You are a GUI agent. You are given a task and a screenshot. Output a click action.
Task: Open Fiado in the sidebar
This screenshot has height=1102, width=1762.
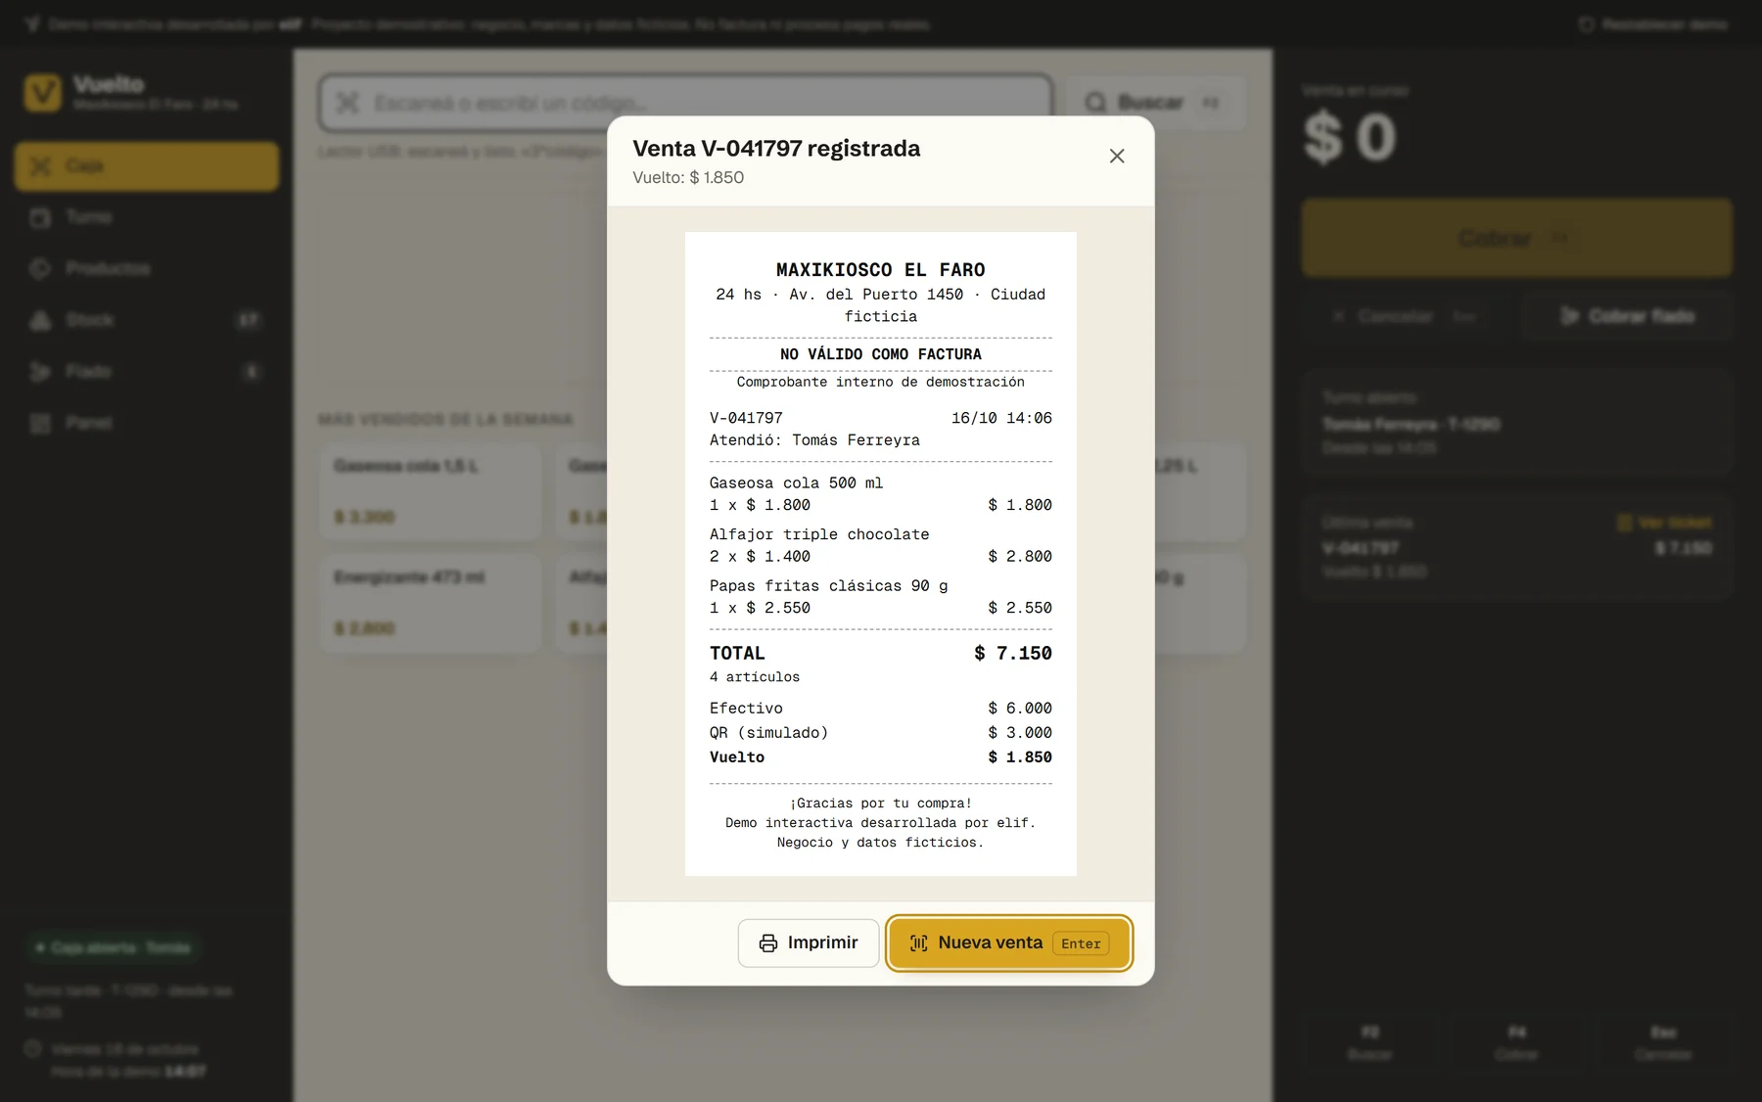[x=147, y=371]
